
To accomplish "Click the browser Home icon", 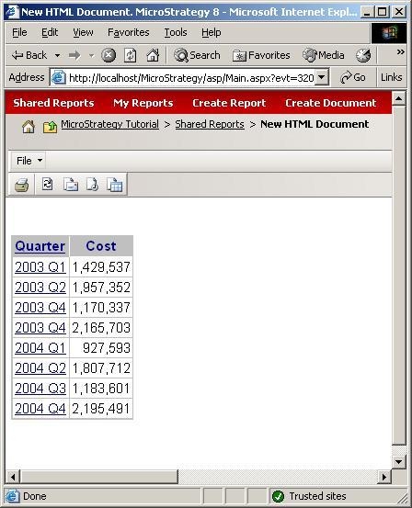I will [x=153, y=55].
